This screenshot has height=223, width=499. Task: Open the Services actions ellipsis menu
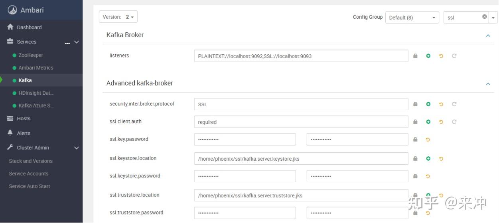pos(67,42)
